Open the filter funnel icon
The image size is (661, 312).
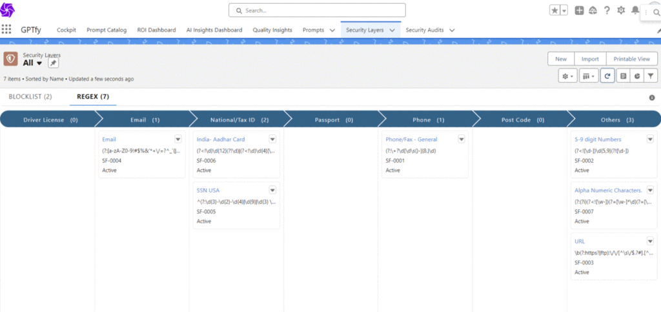(x=651, y=76)
